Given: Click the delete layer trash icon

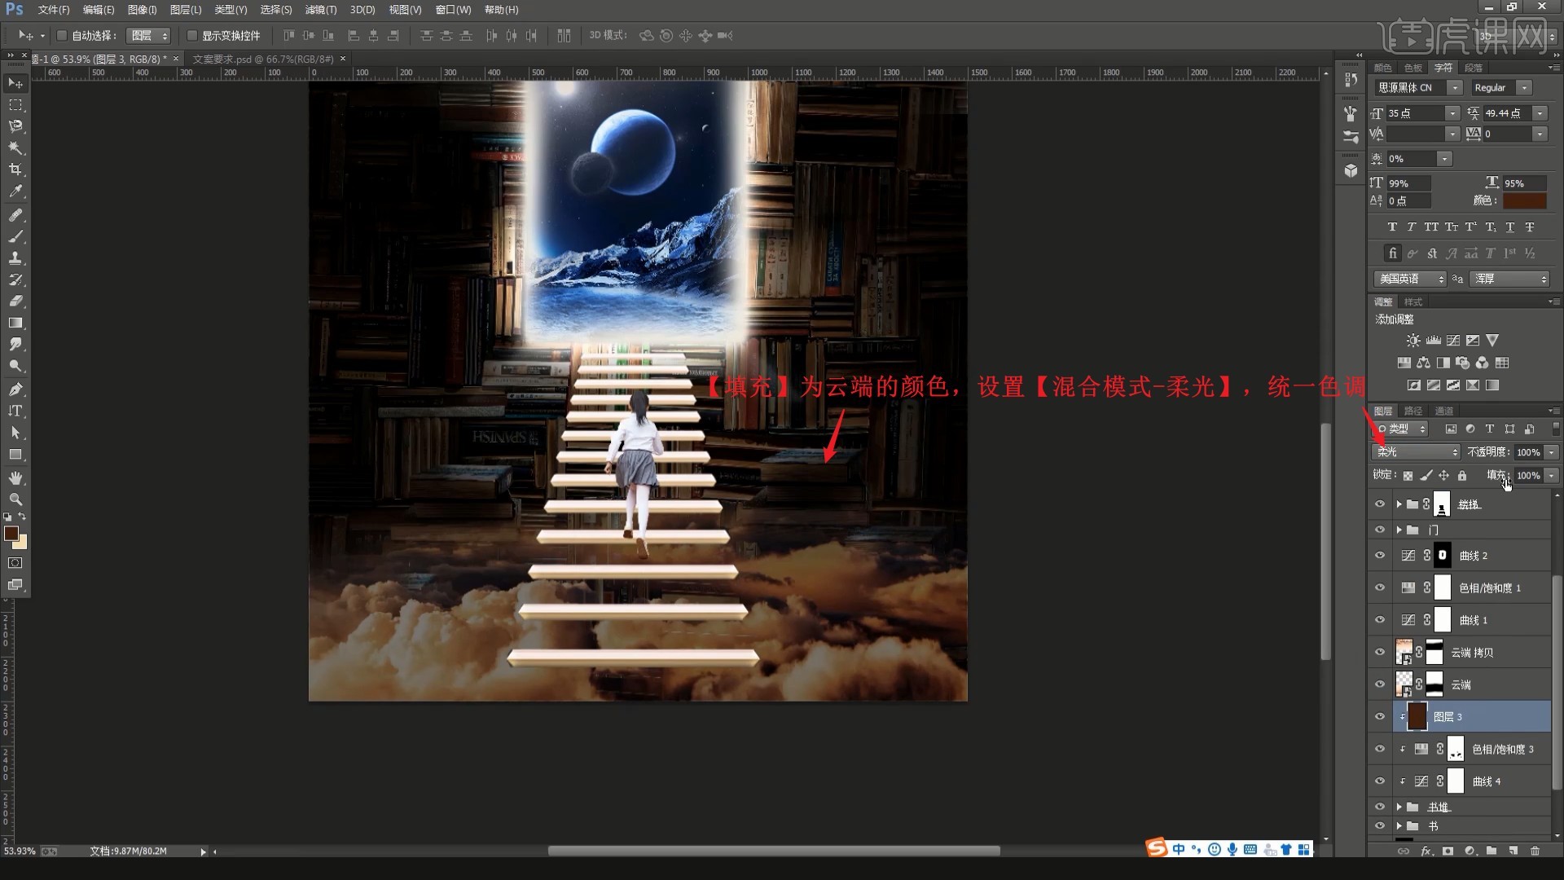Looking at the screenshot, I should tap(1535, 851).
